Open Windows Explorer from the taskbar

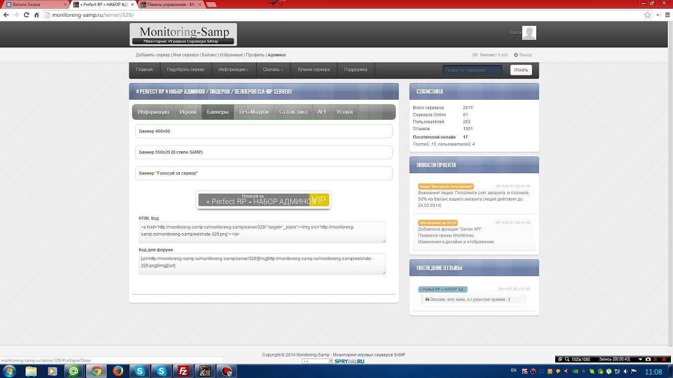[31, 371]
